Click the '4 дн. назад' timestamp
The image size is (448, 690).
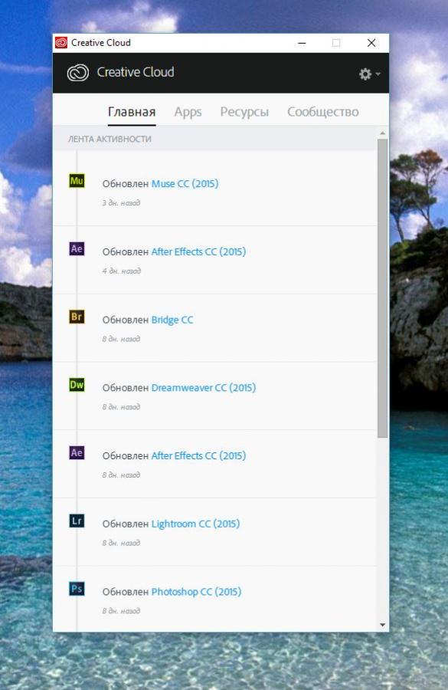tap(122, 271)
